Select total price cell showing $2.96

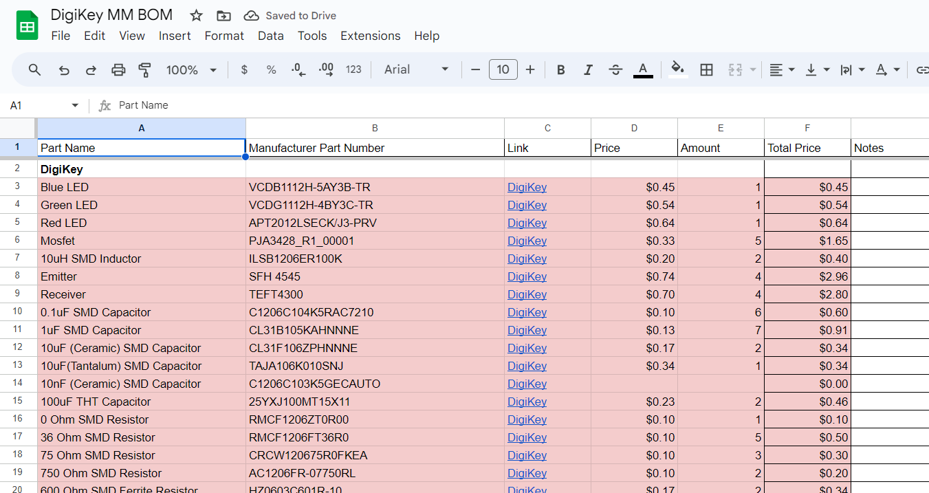click(x=807, y=276)
